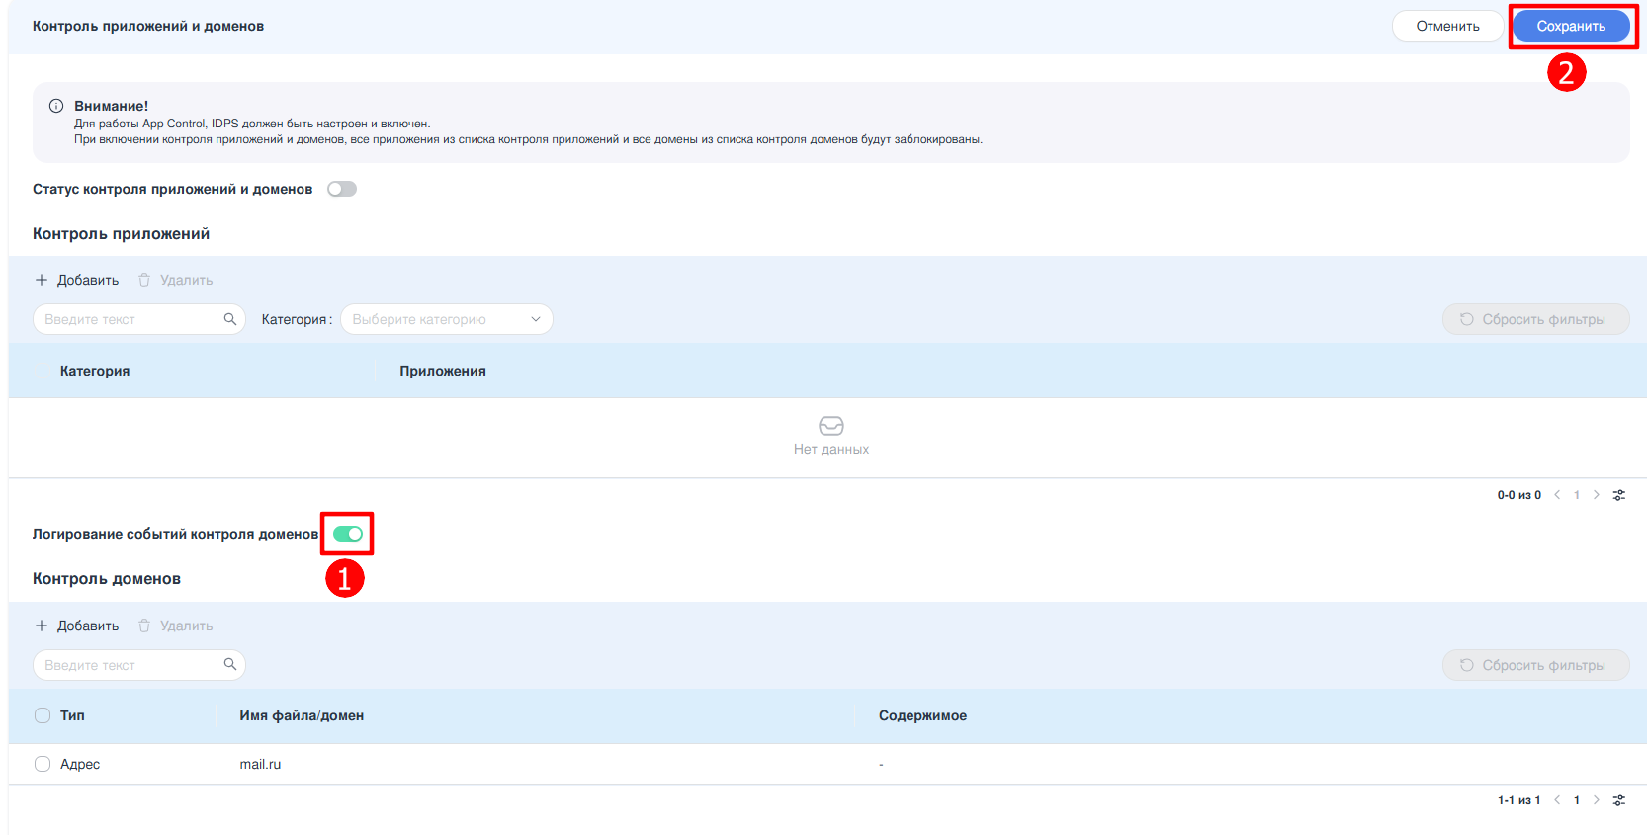Expand the Выберите категорию dropdown
The image size is (1647, 835).
(x=446, y=319)
